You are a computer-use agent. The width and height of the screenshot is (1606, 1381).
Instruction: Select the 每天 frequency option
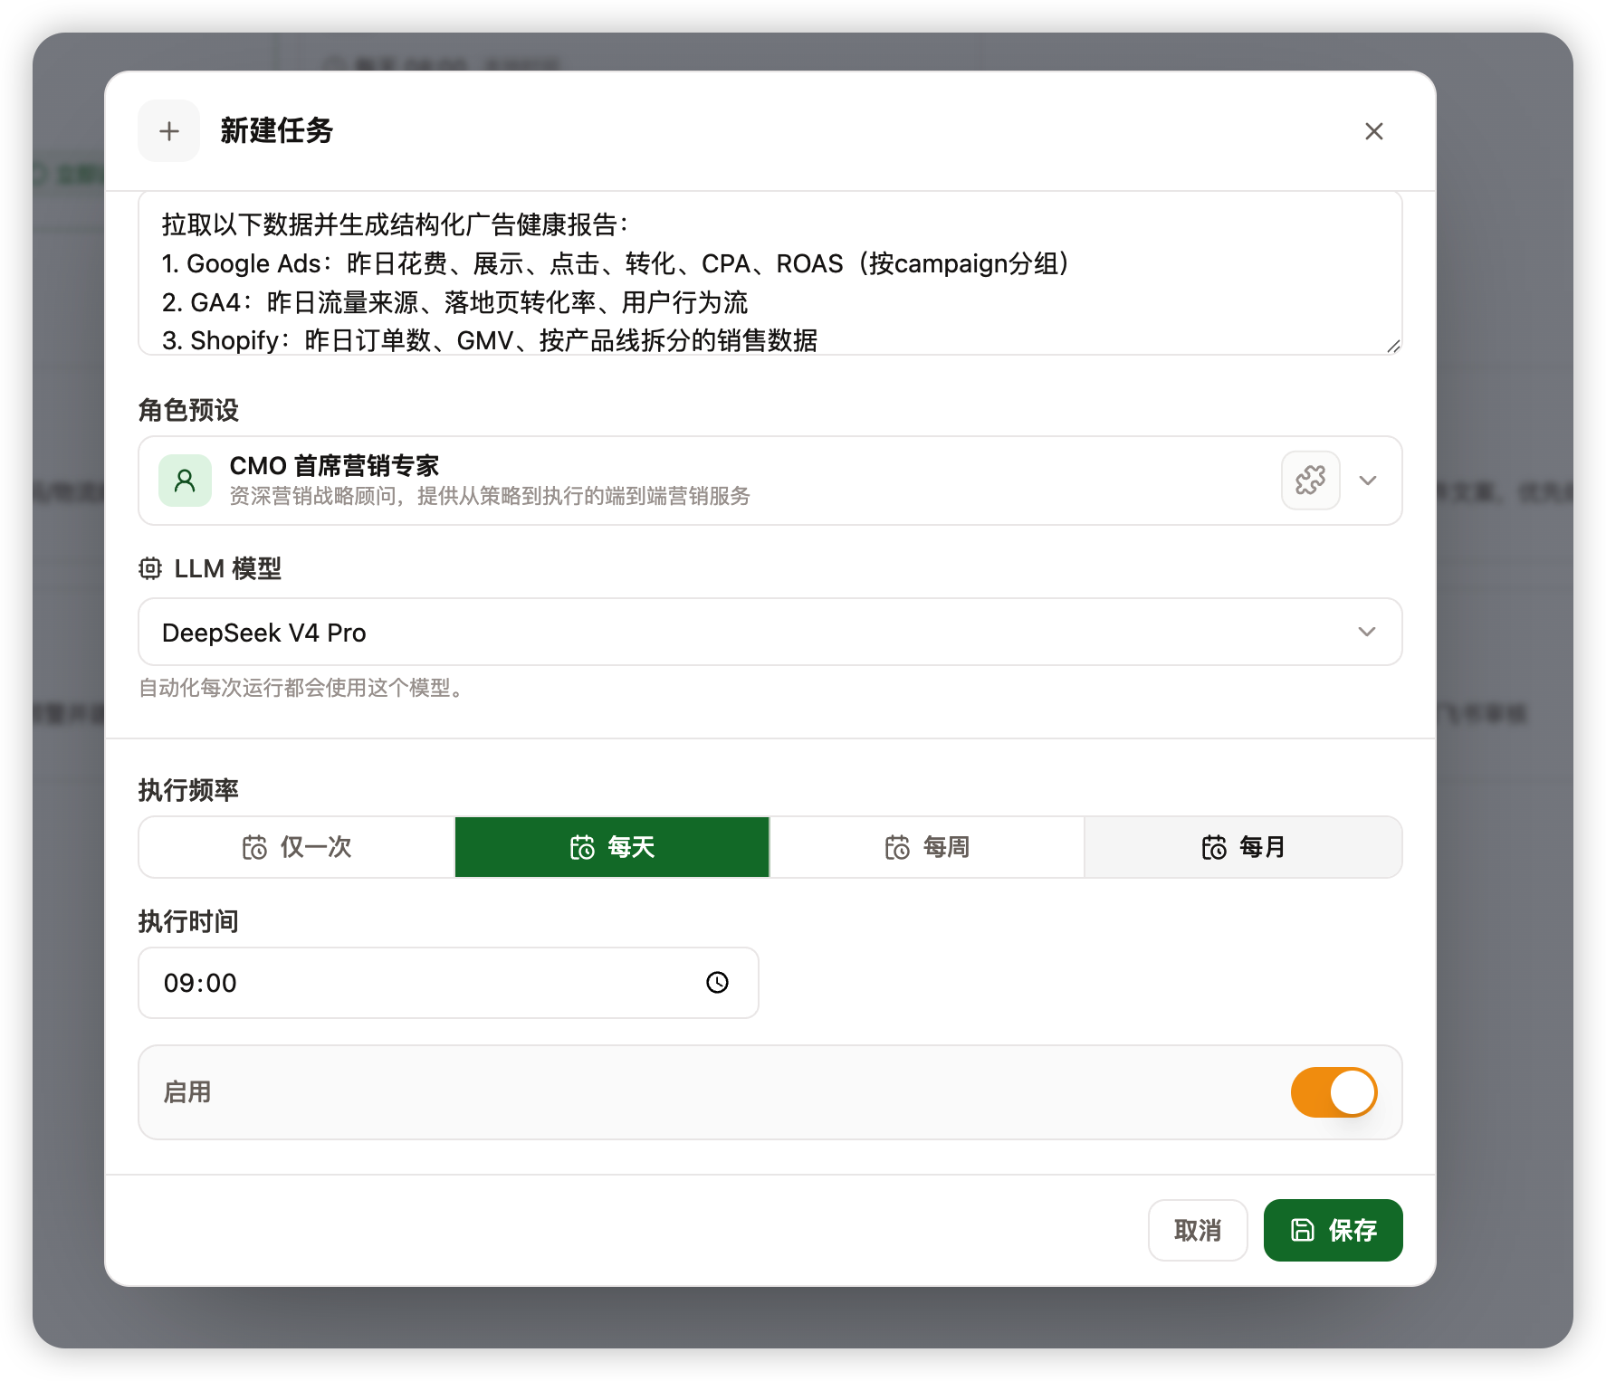[612, 847]
